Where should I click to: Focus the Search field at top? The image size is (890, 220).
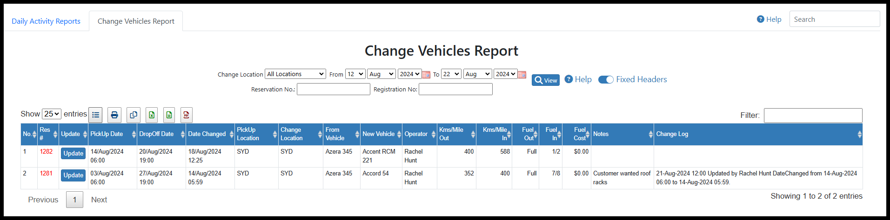tap(835, 19)
